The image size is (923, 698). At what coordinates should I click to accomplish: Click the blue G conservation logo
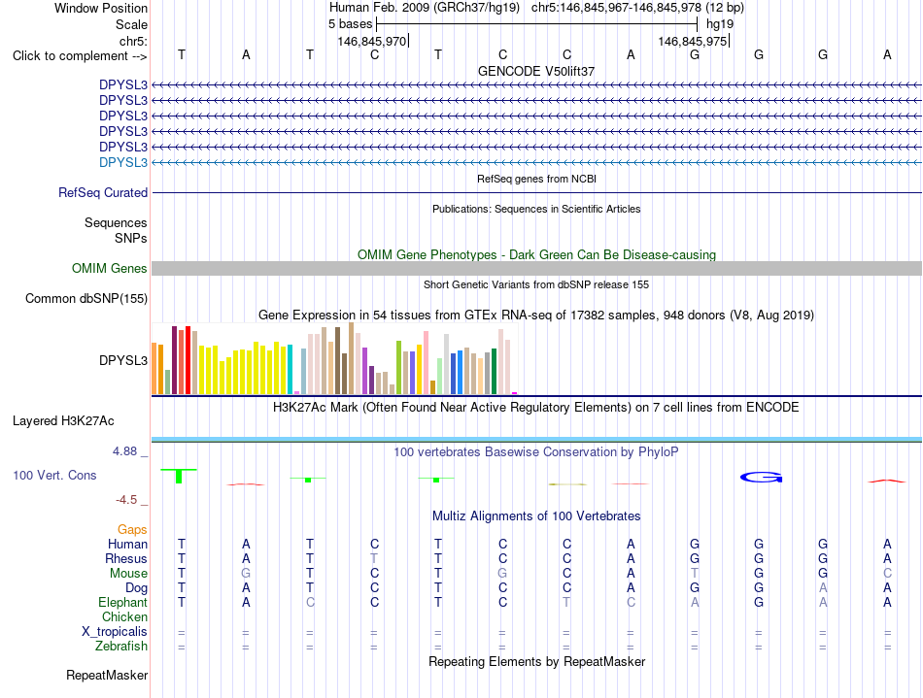click(x=761, y=477)
